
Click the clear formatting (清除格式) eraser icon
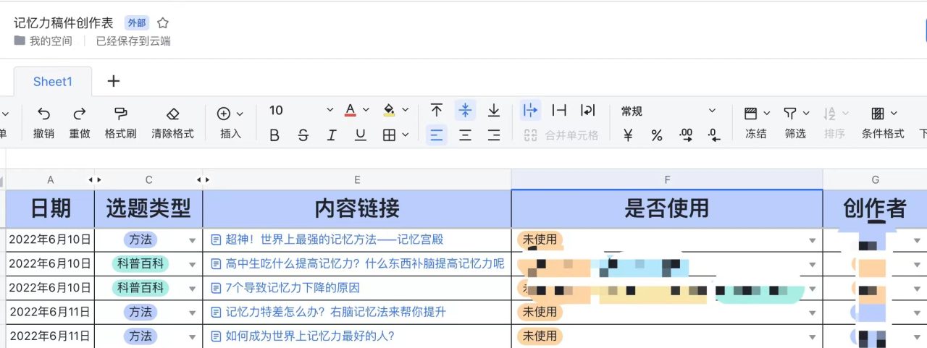pos(172,114)
